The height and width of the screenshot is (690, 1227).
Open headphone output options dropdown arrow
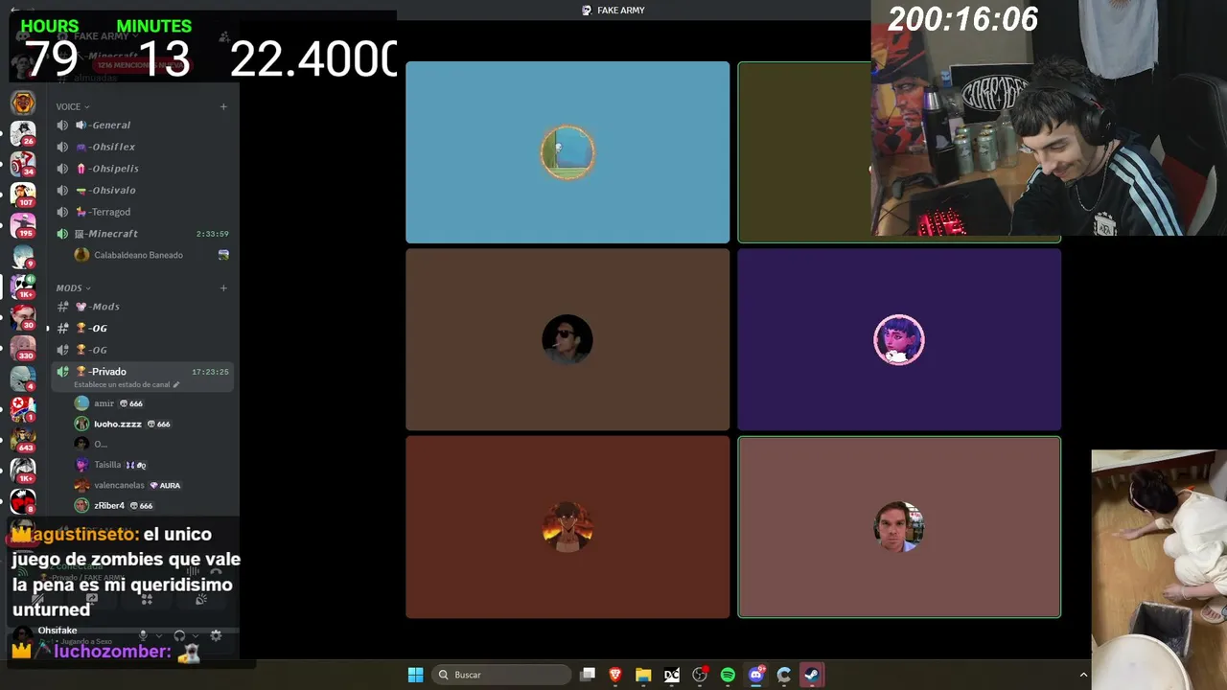pos(196,635)
